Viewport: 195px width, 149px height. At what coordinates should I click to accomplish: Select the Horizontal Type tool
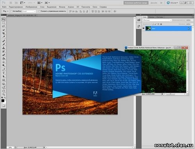pos(4,73)
